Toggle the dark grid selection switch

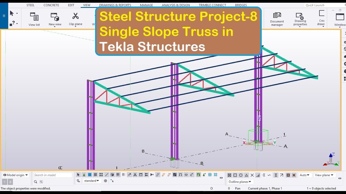click(118, 175)
